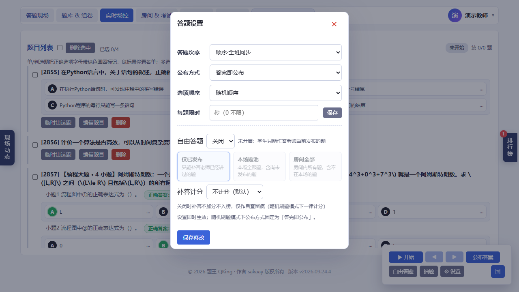519x292 pixels.
Task: Switch to the 答题现场 tab
Action: (x=37, y=15)
